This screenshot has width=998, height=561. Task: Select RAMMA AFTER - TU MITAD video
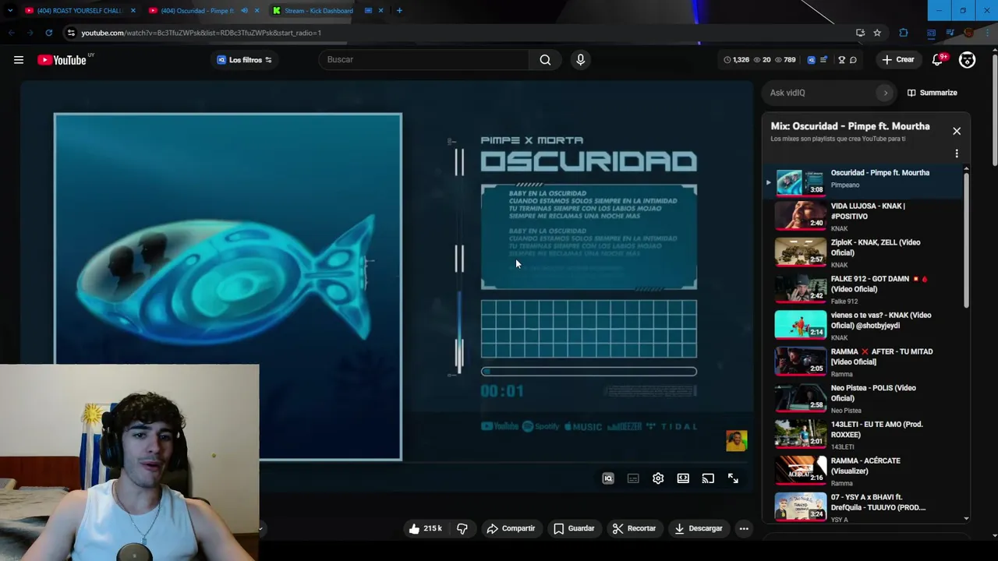click(x=864, y=362)
